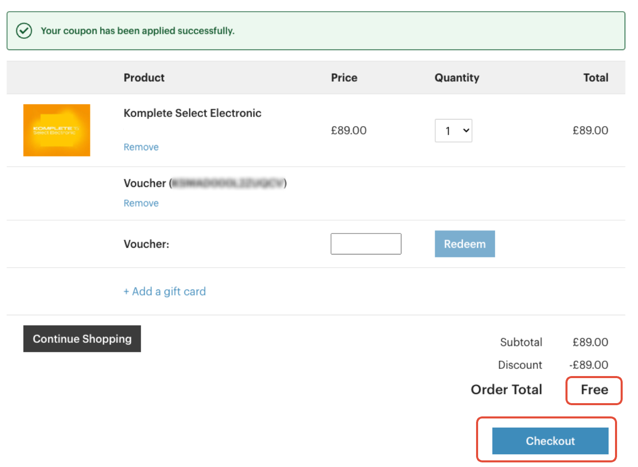Click the Total column header
This screenshot has width=638, height=467.
coord(596,78)
